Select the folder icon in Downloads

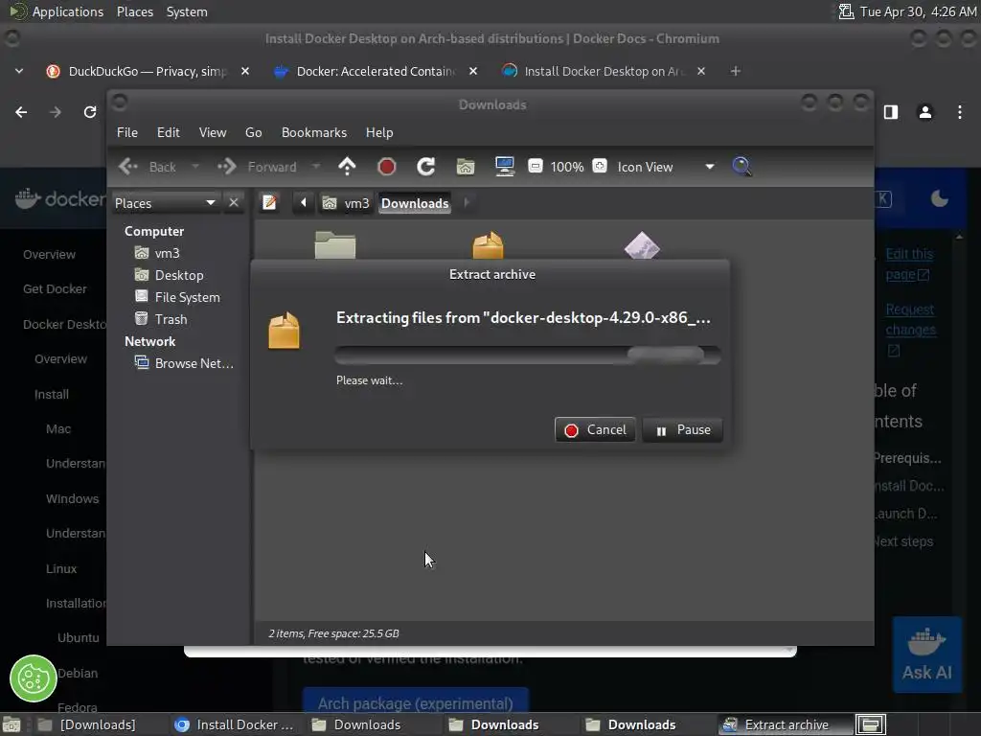[335, 244]
